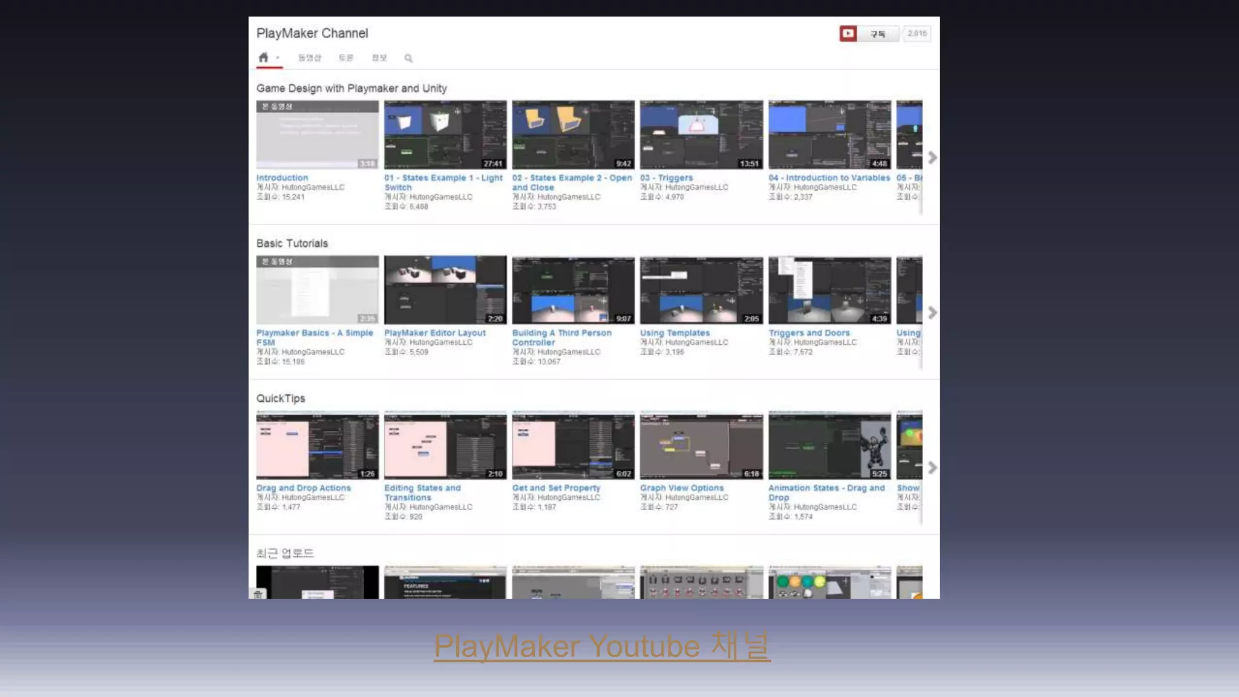This screenshot has height=697, width=1239.
Task: Click HutongGamesLLC uploader under Using Templates
Action: (697, 342)
